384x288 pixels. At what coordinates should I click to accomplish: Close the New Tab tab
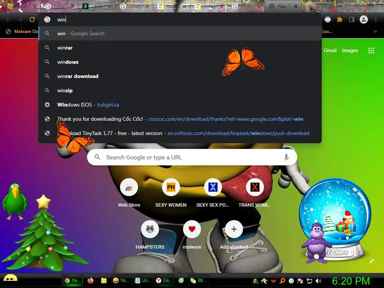(x=296, y=6)
